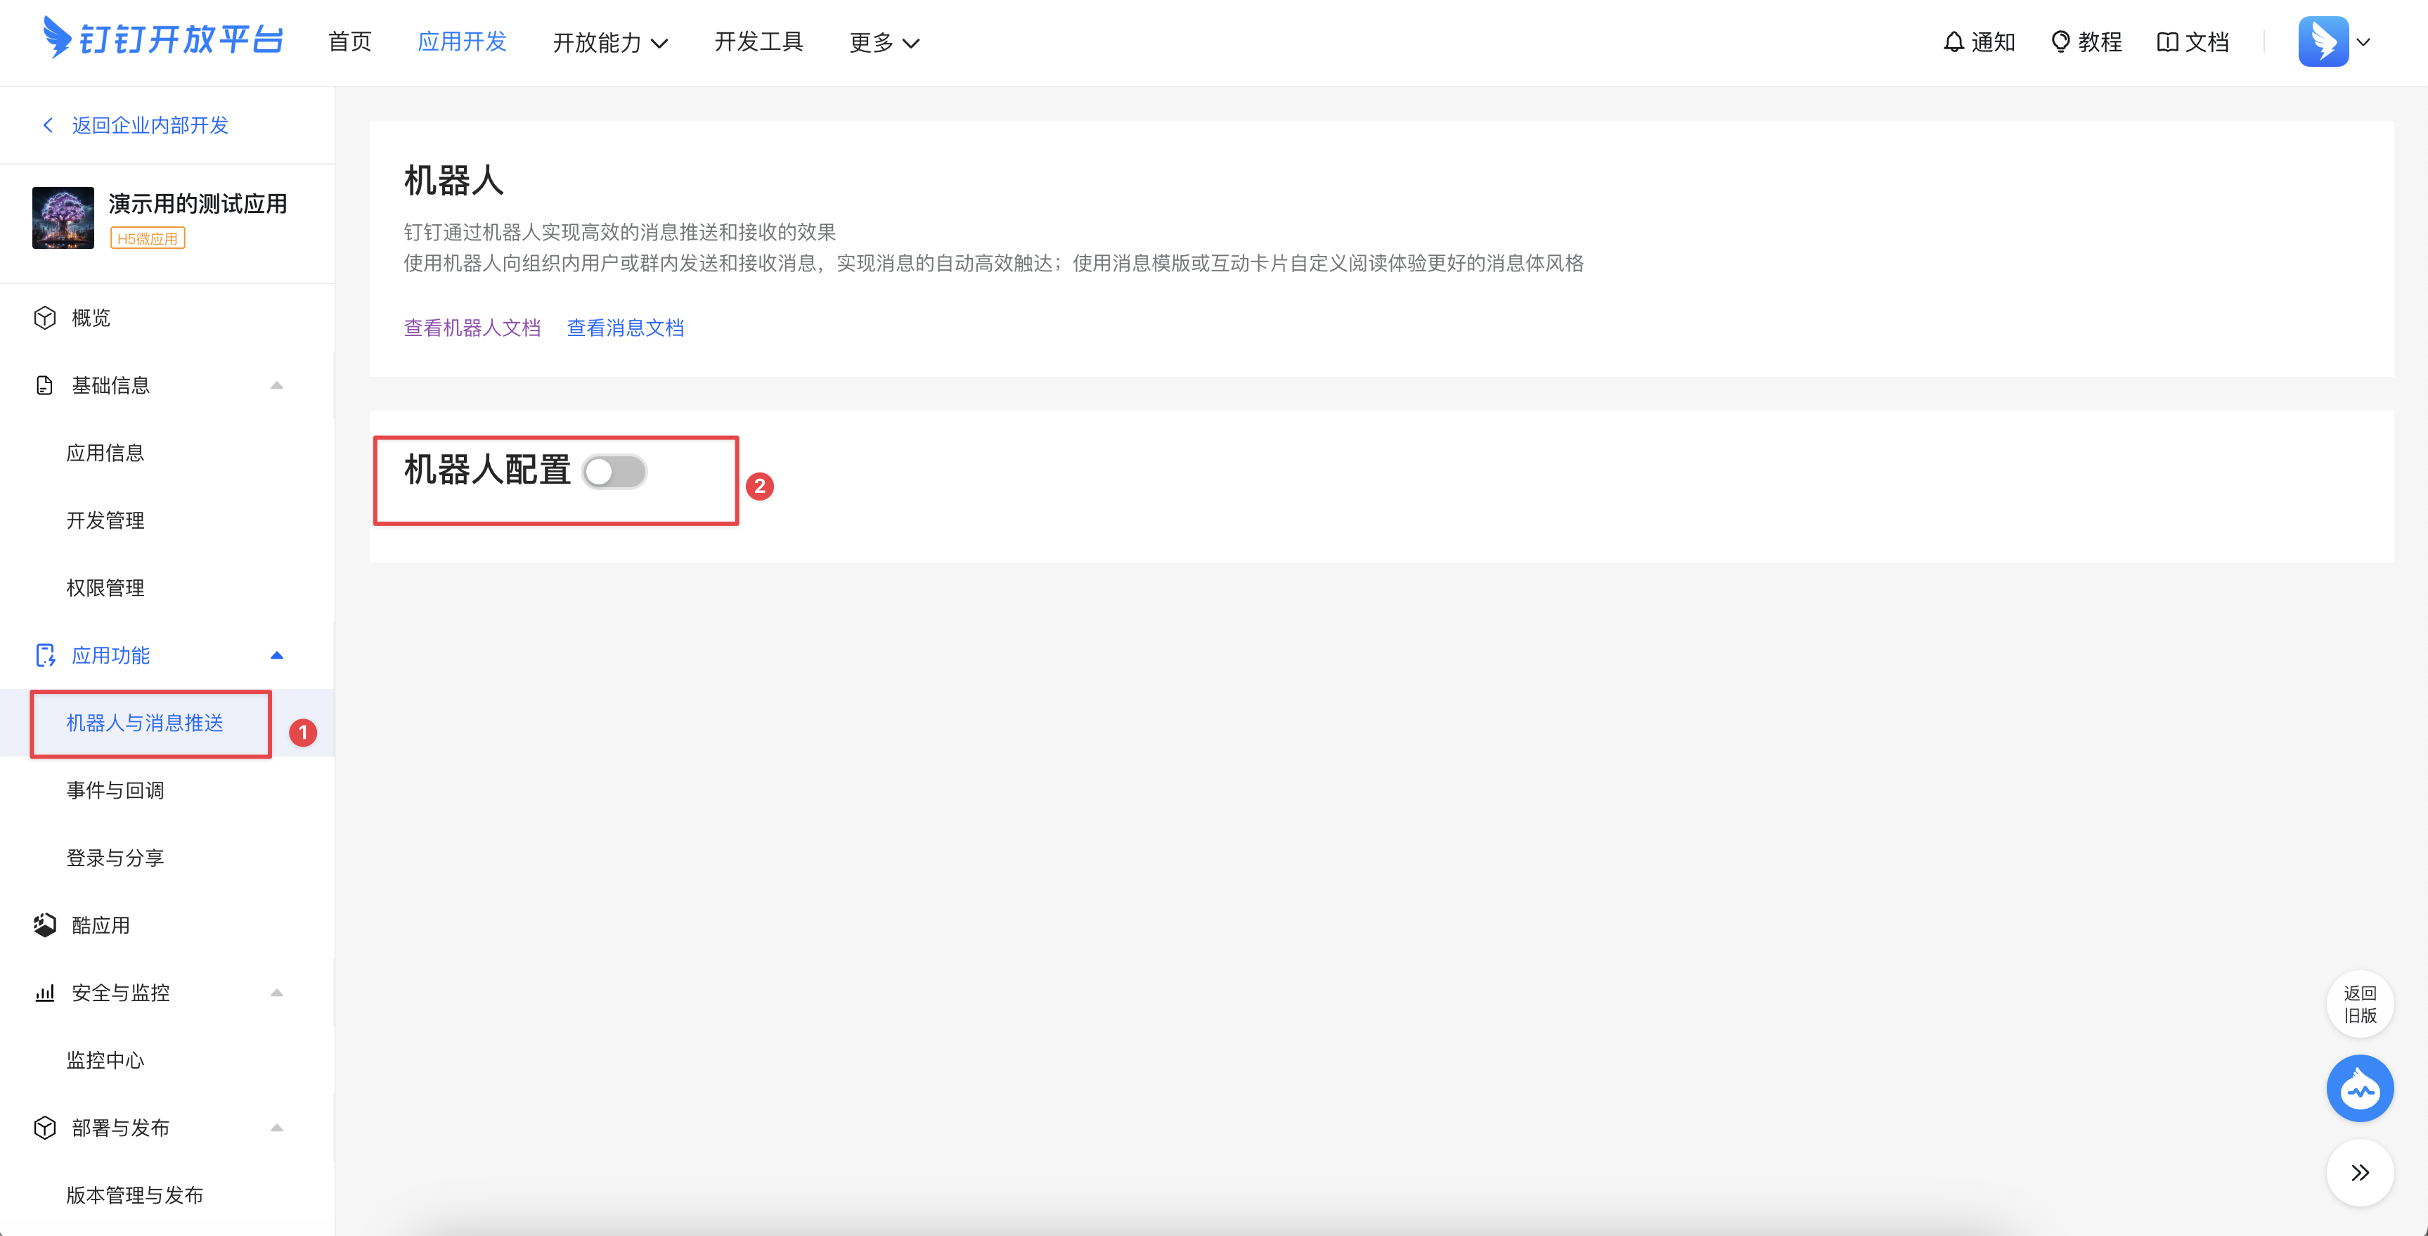
Task: Open 文档 docs via the book icon
Action: [x=2167, y=42]
